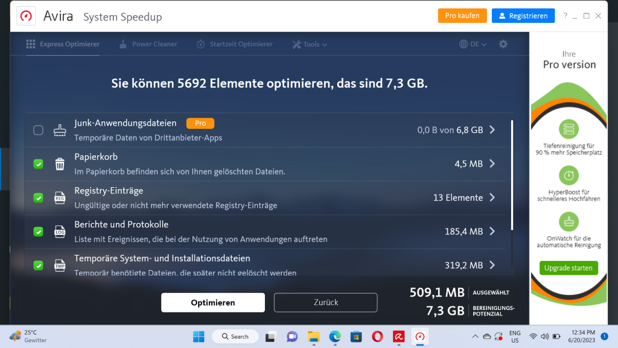Open Task View in taskbar
The image size is (618, 348).
click(270, 337)
